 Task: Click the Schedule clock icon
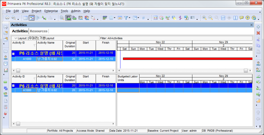[162, 18]
